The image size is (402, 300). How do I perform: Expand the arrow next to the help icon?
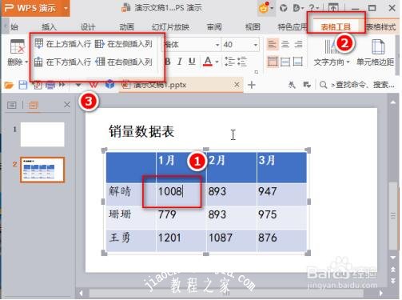317,8
